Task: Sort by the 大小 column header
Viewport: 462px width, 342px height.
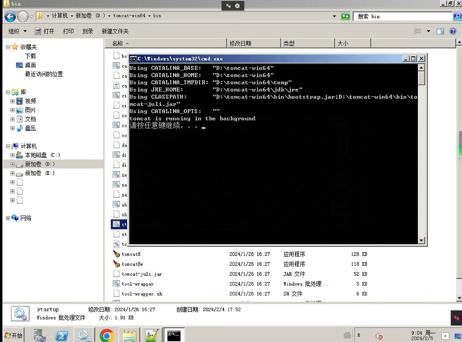Action: pos(353,43)
